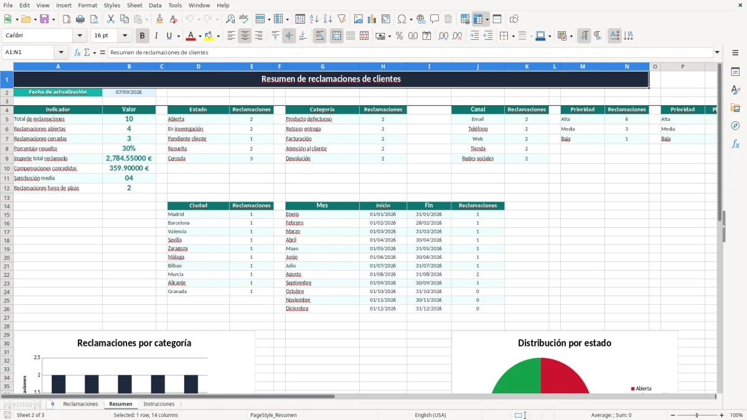
Task: Open the background color dropdown arrow
Action: click(x=218, y=36)
